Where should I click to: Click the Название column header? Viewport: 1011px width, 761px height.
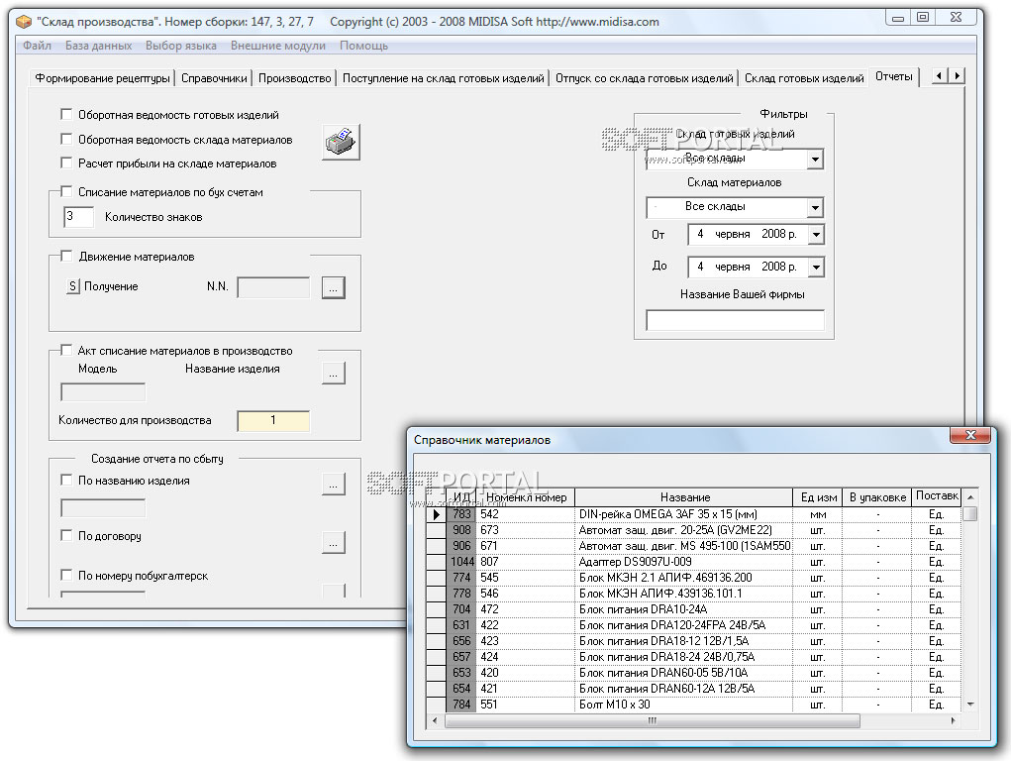pos(684,497)
